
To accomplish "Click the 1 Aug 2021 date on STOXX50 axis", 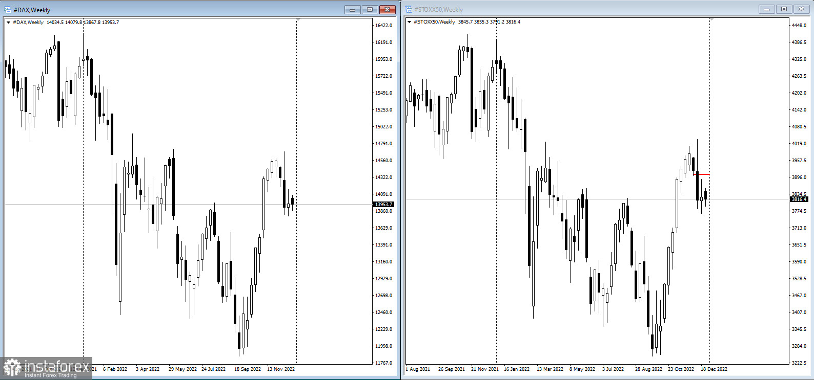I will [x=418, y=369].
